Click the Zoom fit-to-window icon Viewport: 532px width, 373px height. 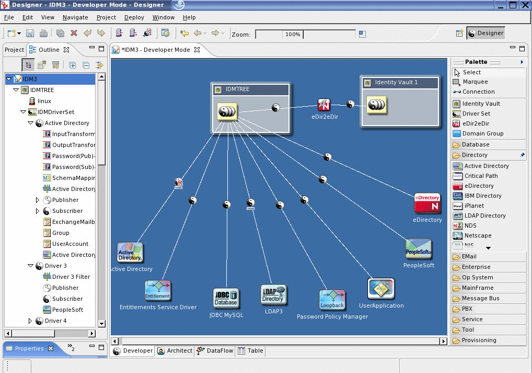[362, 34]
